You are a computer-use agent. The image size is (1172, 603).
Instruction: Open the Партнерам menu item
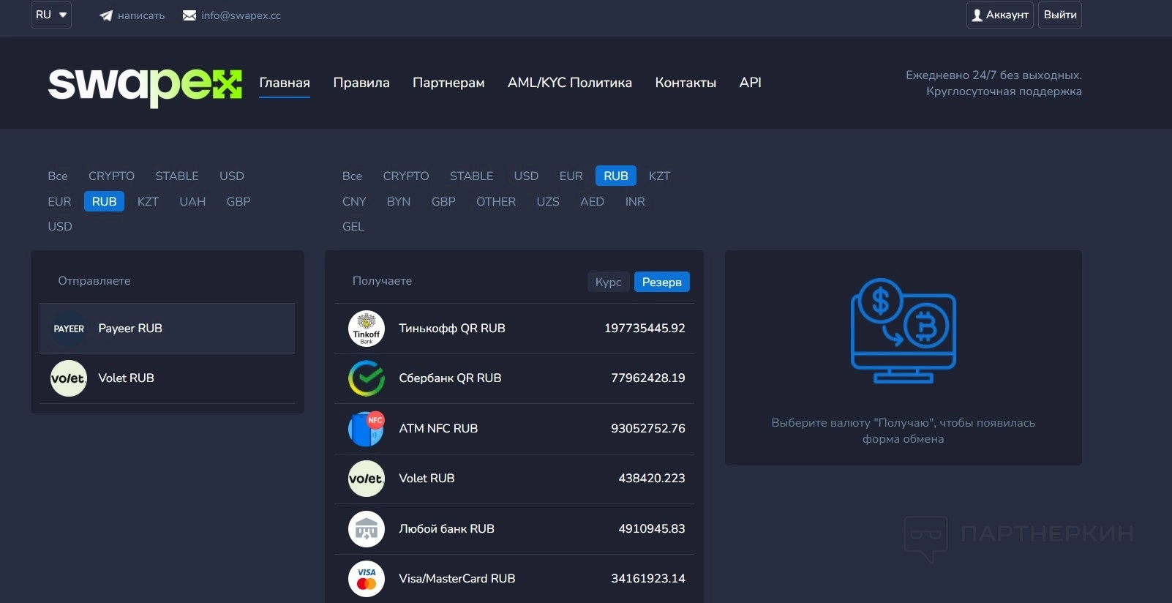coord(448,83)
